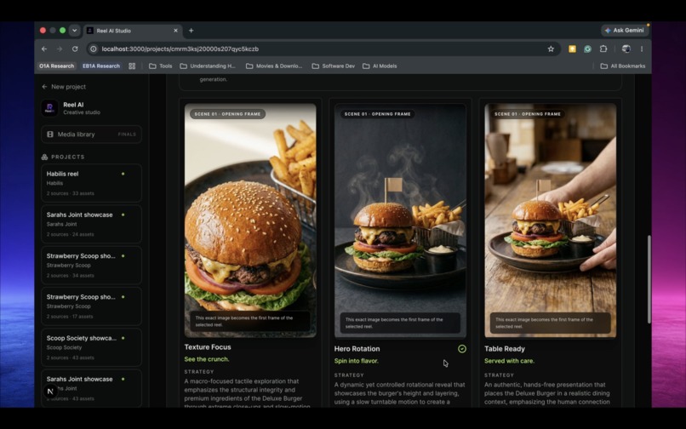This screenshot has height=429, width=686.
Task: Toggle the Hero Rotation selected checkmark
Action: tap(462, 349)
